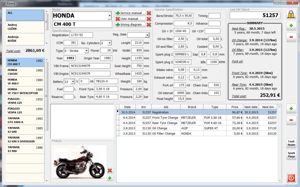This screenshot has width=300, height=187.
Task: Click the Next Km column header
Action: tap(268, 107)
